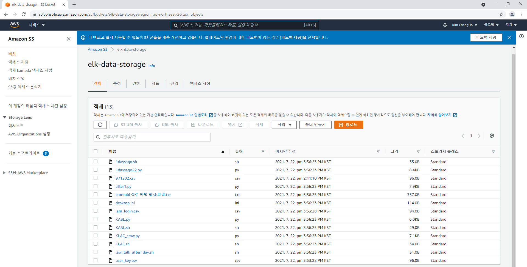Close the Amazon S3 sidebar panel
The image size is (527, 267).
tap(69, 39)
